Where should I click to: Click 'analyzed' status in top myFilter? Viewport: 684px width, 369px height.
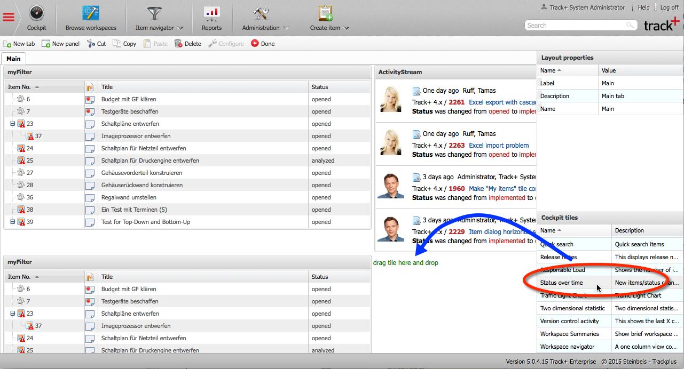click(x=323, y=161)
